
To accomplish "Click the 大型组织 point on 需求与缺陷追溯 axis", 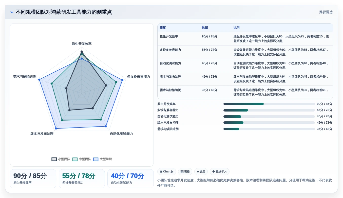I will pos(39,80).
